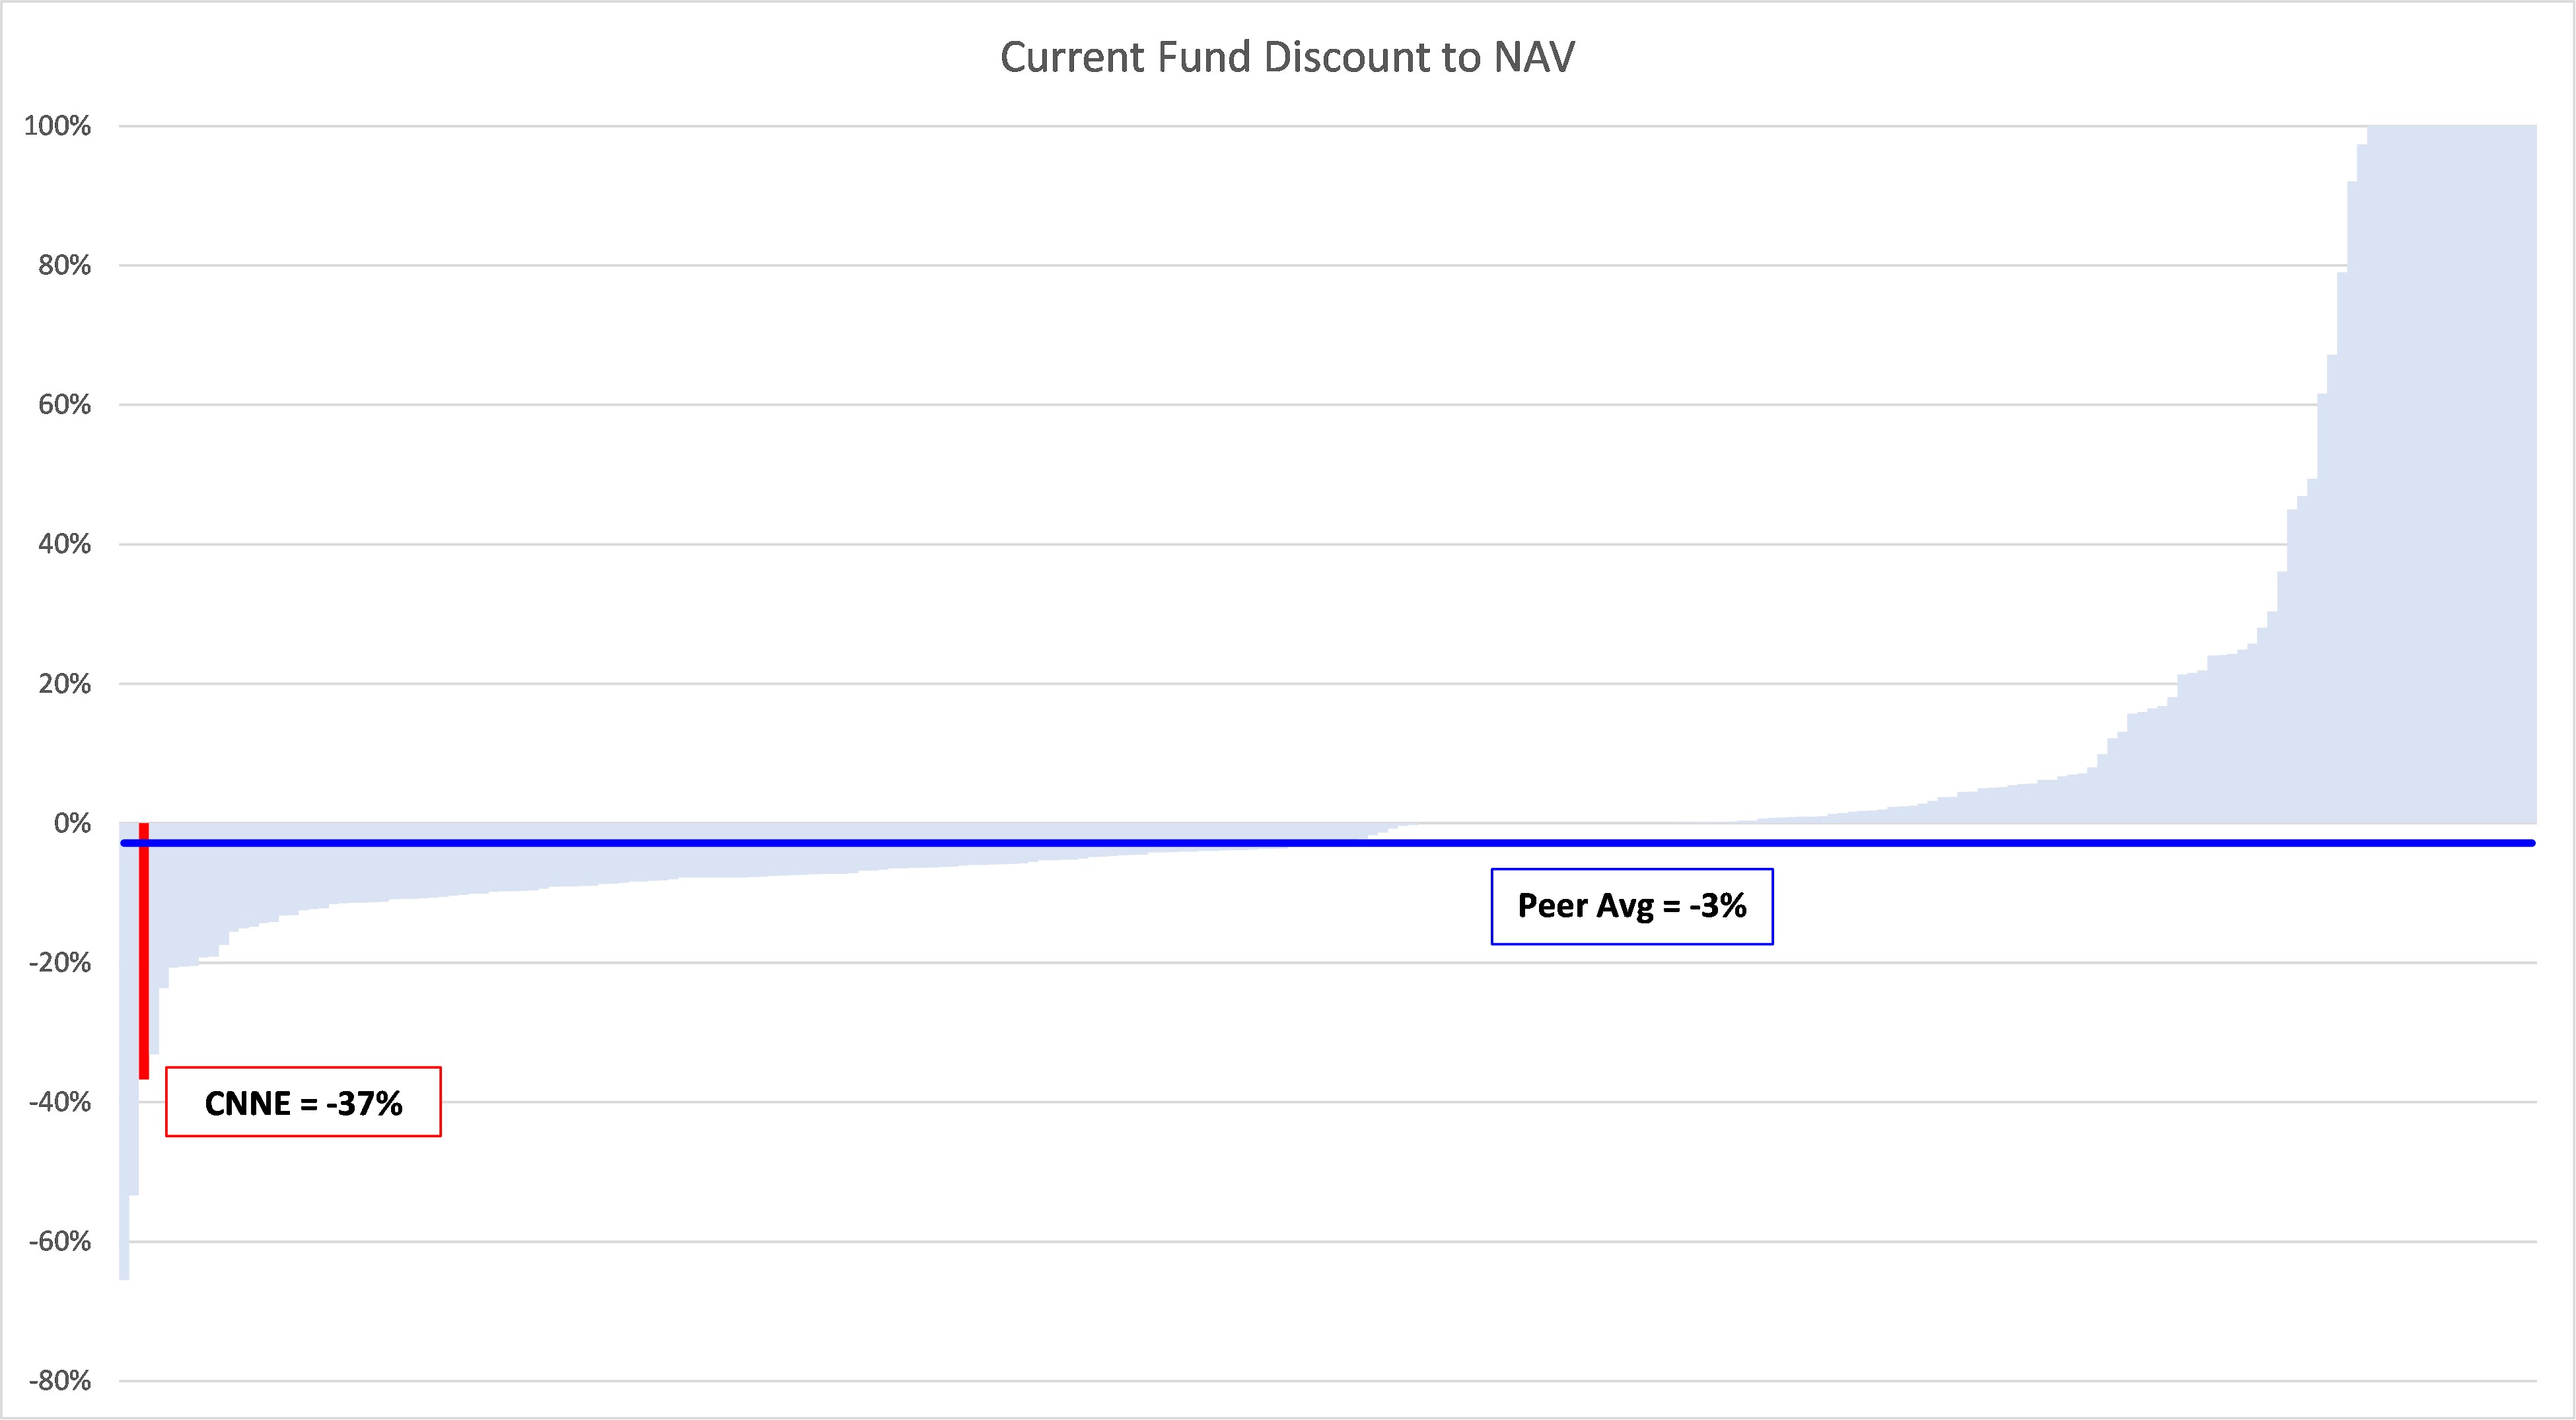This screenshot has height=1420, width=2576.
Task: Click the 0% y-axis label
Action: pyautogui.click(x=72, y=823)
